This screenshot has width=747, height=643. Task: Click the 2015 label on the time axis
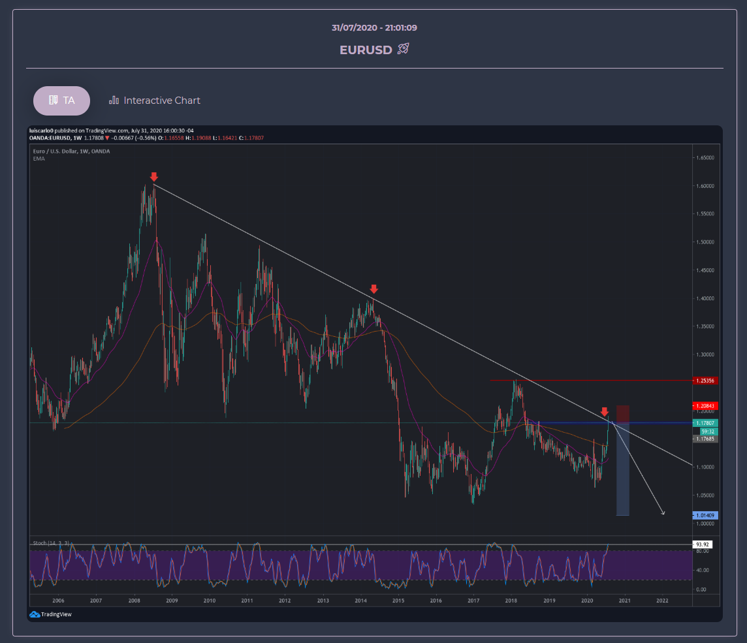click(x=398, y=600)
